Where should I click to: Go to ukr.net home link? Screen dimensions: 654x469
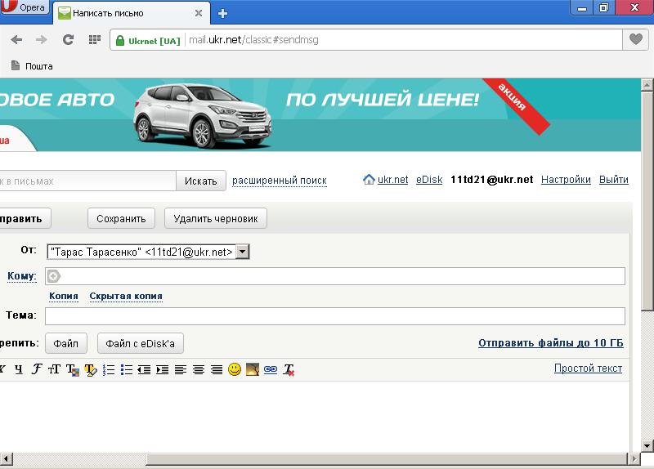pyautogui.click(x=392, y=180)
